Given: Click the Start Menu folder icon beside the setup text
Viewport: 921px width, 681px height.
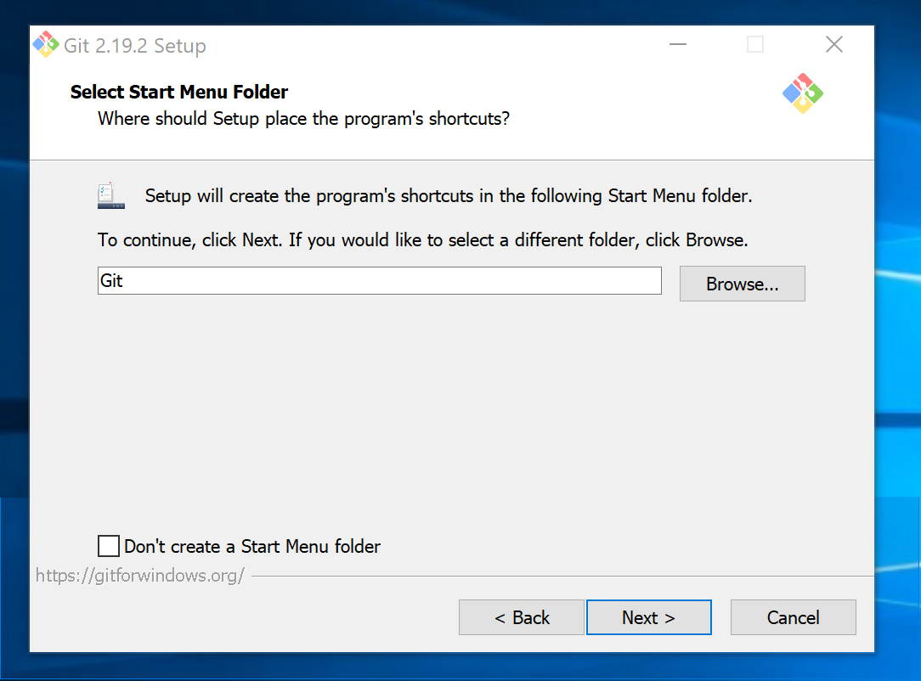Looking at the screenshot, I should coord(111,195).
